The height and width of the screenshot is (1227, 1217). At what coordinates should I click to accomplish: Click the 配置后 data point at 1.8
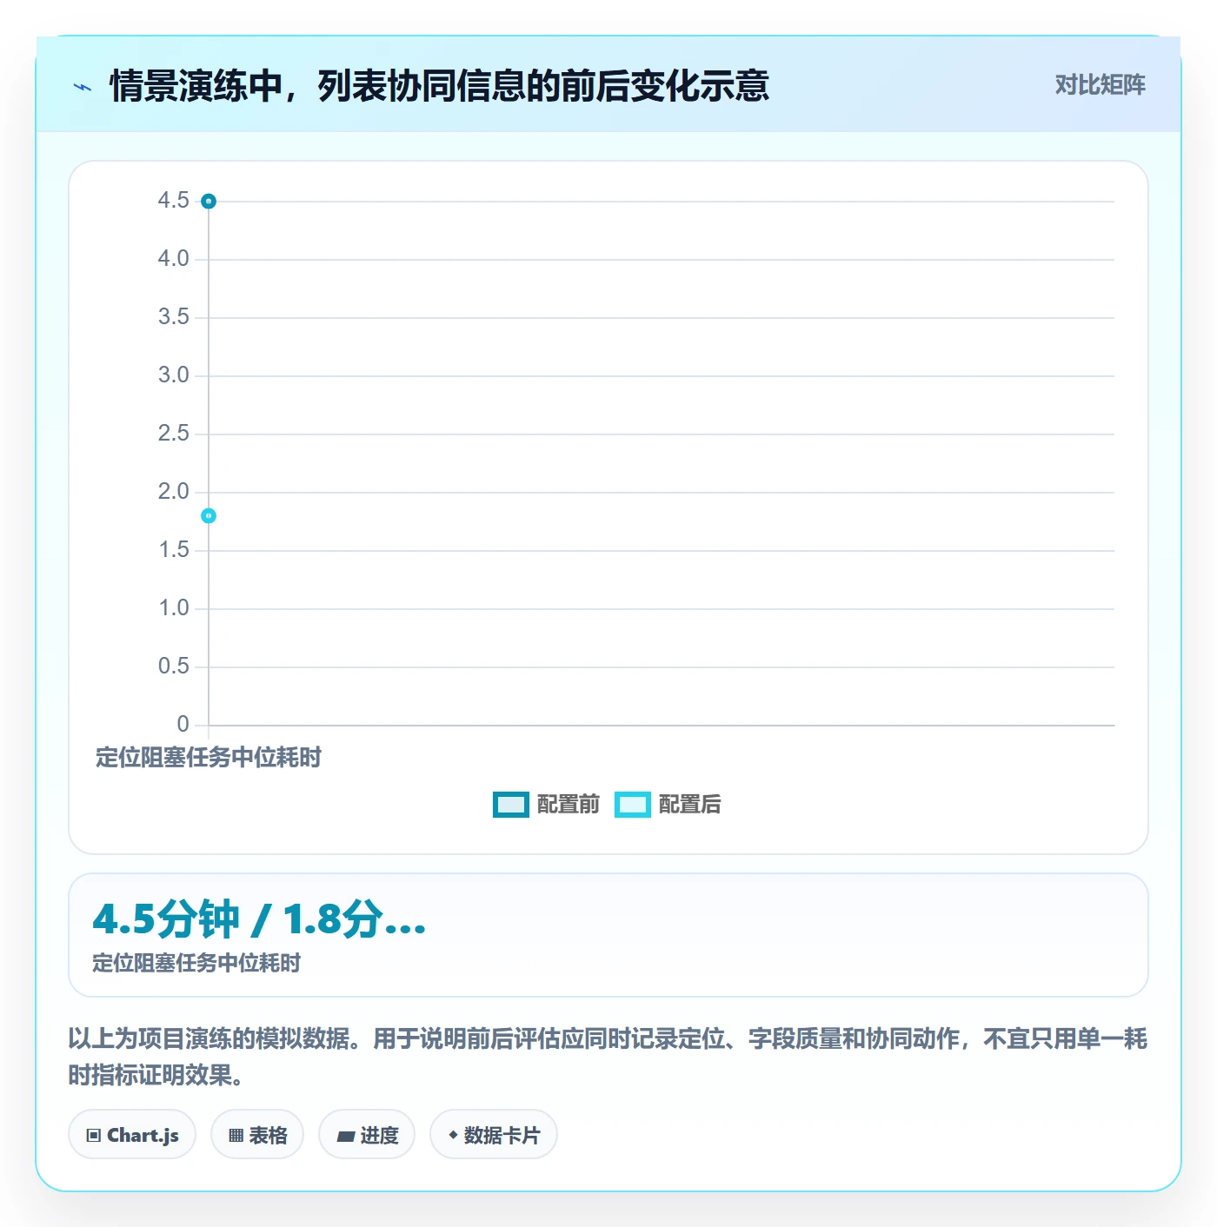(209, 516)
